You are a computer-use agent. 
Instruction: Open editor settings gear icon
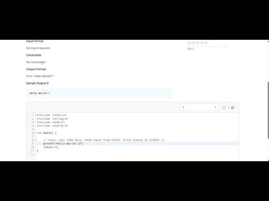(x=232, y=108)
